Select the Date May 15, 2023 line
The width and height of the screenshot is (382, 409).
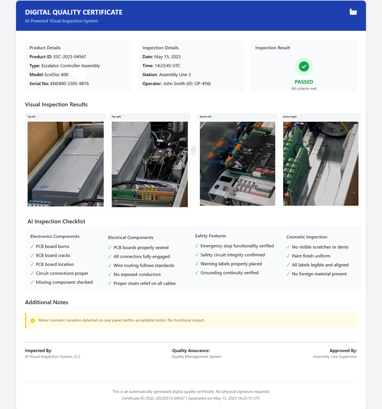coord(161,57)
